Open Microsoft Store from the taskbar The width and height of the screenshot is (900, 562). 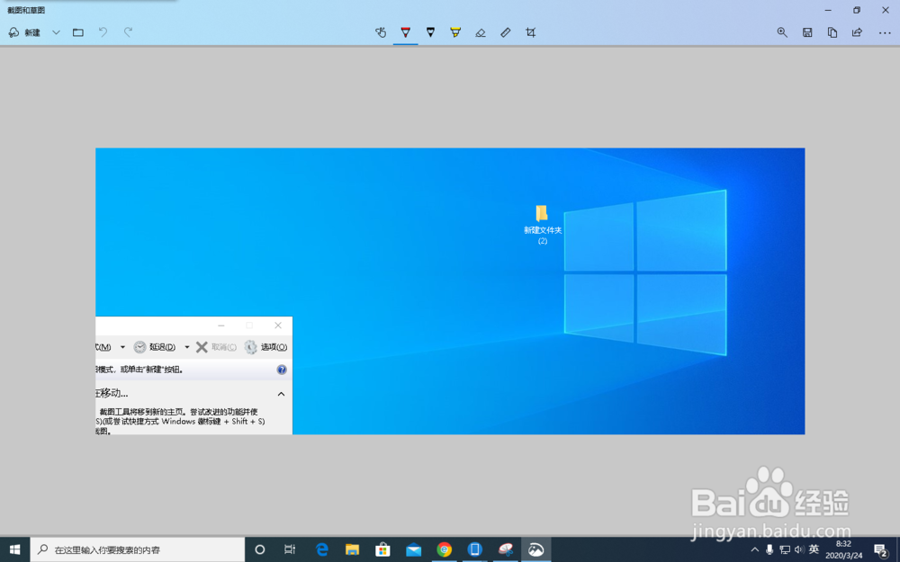[382, 549]
